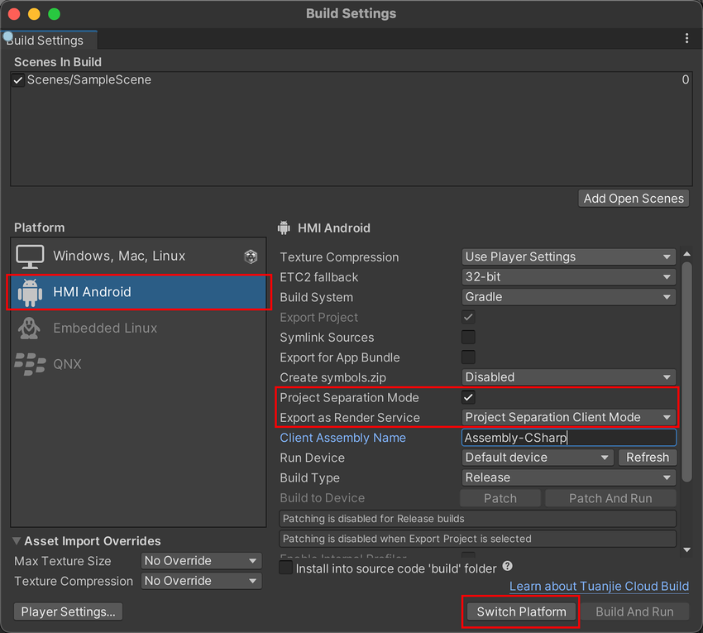The image size is (703, 633).
Task: Click the Windows, Mac, Linux monitor icon
Action: pos(31,257)
